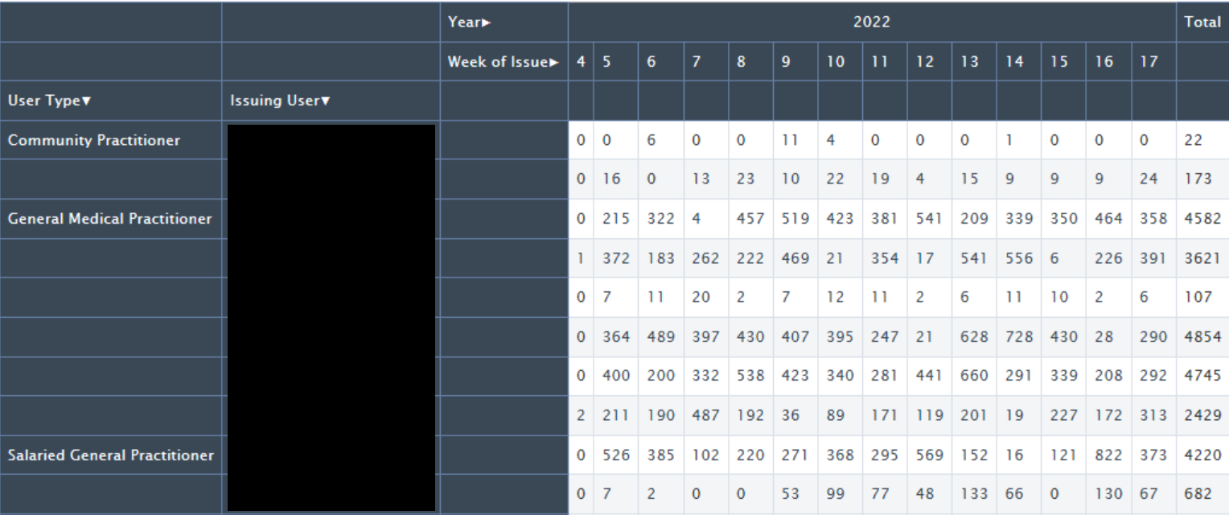The image size is (1229, 515).
Task: Click the cell with value 519
Action: pos(795,219)
